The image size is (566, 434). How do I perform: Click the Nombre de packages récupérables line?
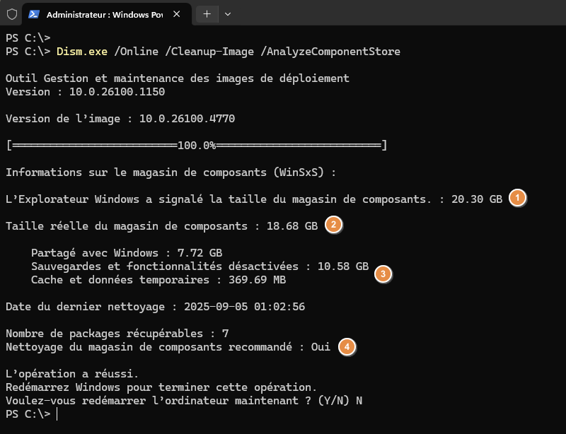pos(117,333)
